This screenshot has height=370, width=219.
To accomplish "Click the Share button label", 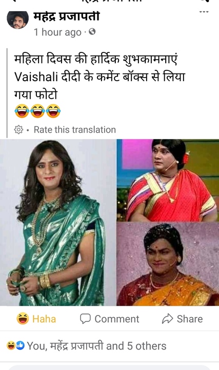I will click(190, 319).
